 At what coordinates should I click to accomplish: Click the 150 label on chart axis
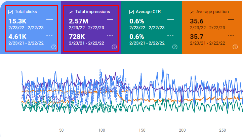tap(142, 130)
